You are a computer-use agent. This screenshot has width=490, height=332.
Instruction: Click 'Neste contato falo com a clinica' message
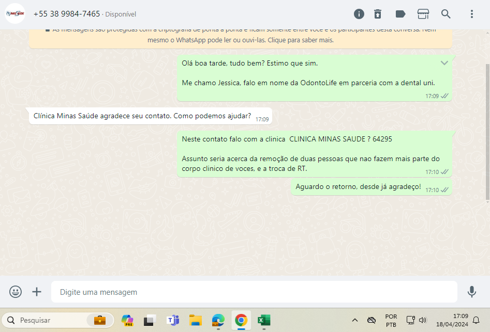(315, 154)
